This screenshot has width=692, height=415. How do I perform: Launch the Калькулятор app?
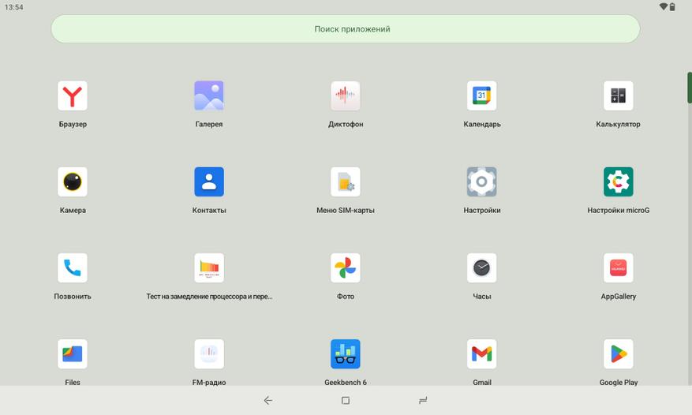tap(618, 95)
